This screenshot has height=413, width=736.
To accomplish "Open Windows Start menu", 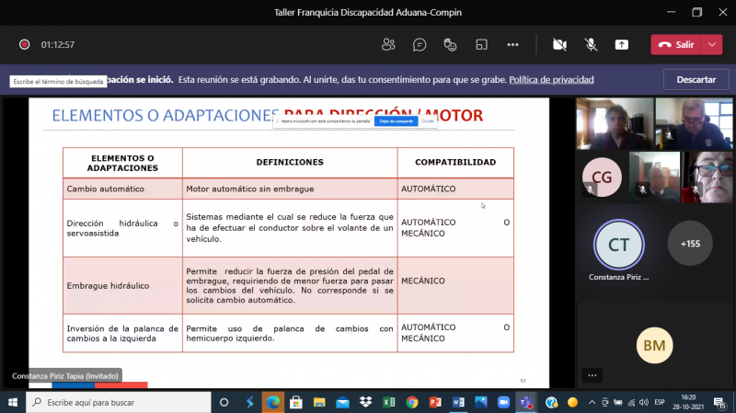I will [13, 402].
